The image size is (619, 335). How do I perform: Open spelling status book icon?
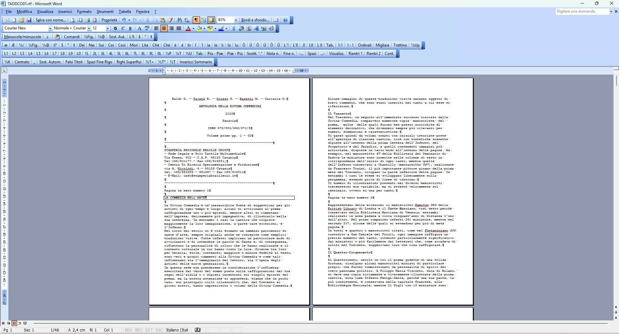[x=198, y=330]
